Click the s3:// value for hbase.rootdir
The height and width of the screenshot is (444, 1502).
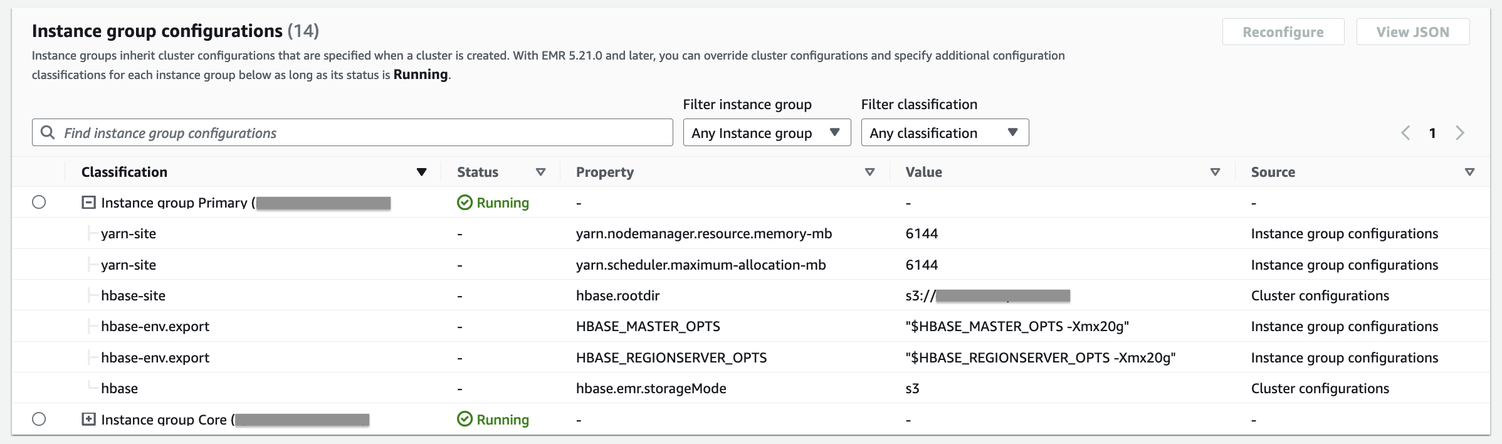pos(987,295)
